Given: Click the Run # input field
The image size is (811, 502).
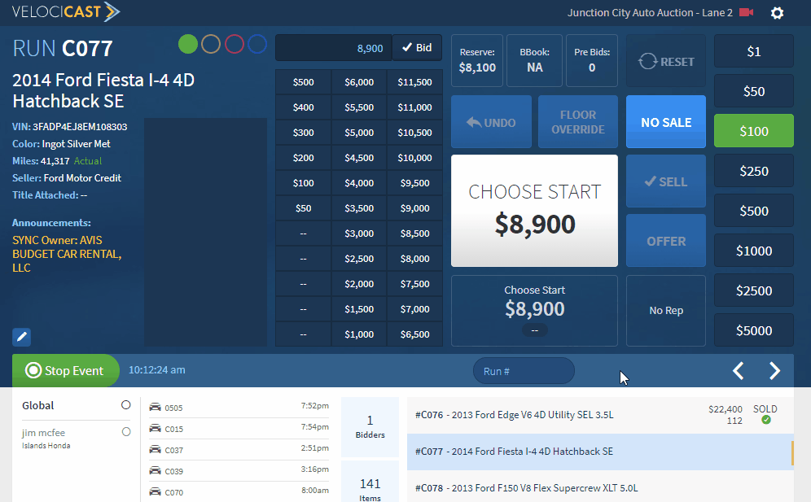Looking at the screenshot, I should tap(524, 371).
